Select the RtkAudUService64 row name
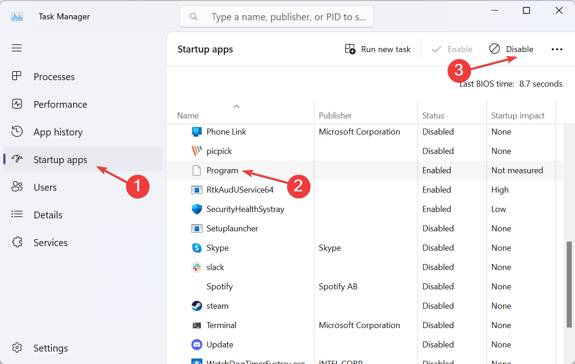 tap(240, 190)
